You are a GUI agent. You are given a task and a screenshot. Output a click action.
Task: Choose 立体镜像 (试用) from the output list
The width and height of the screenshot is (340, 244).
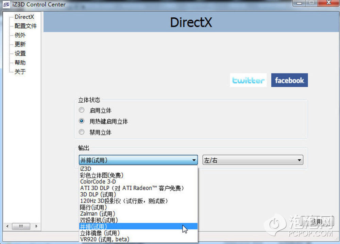[138, 233]
